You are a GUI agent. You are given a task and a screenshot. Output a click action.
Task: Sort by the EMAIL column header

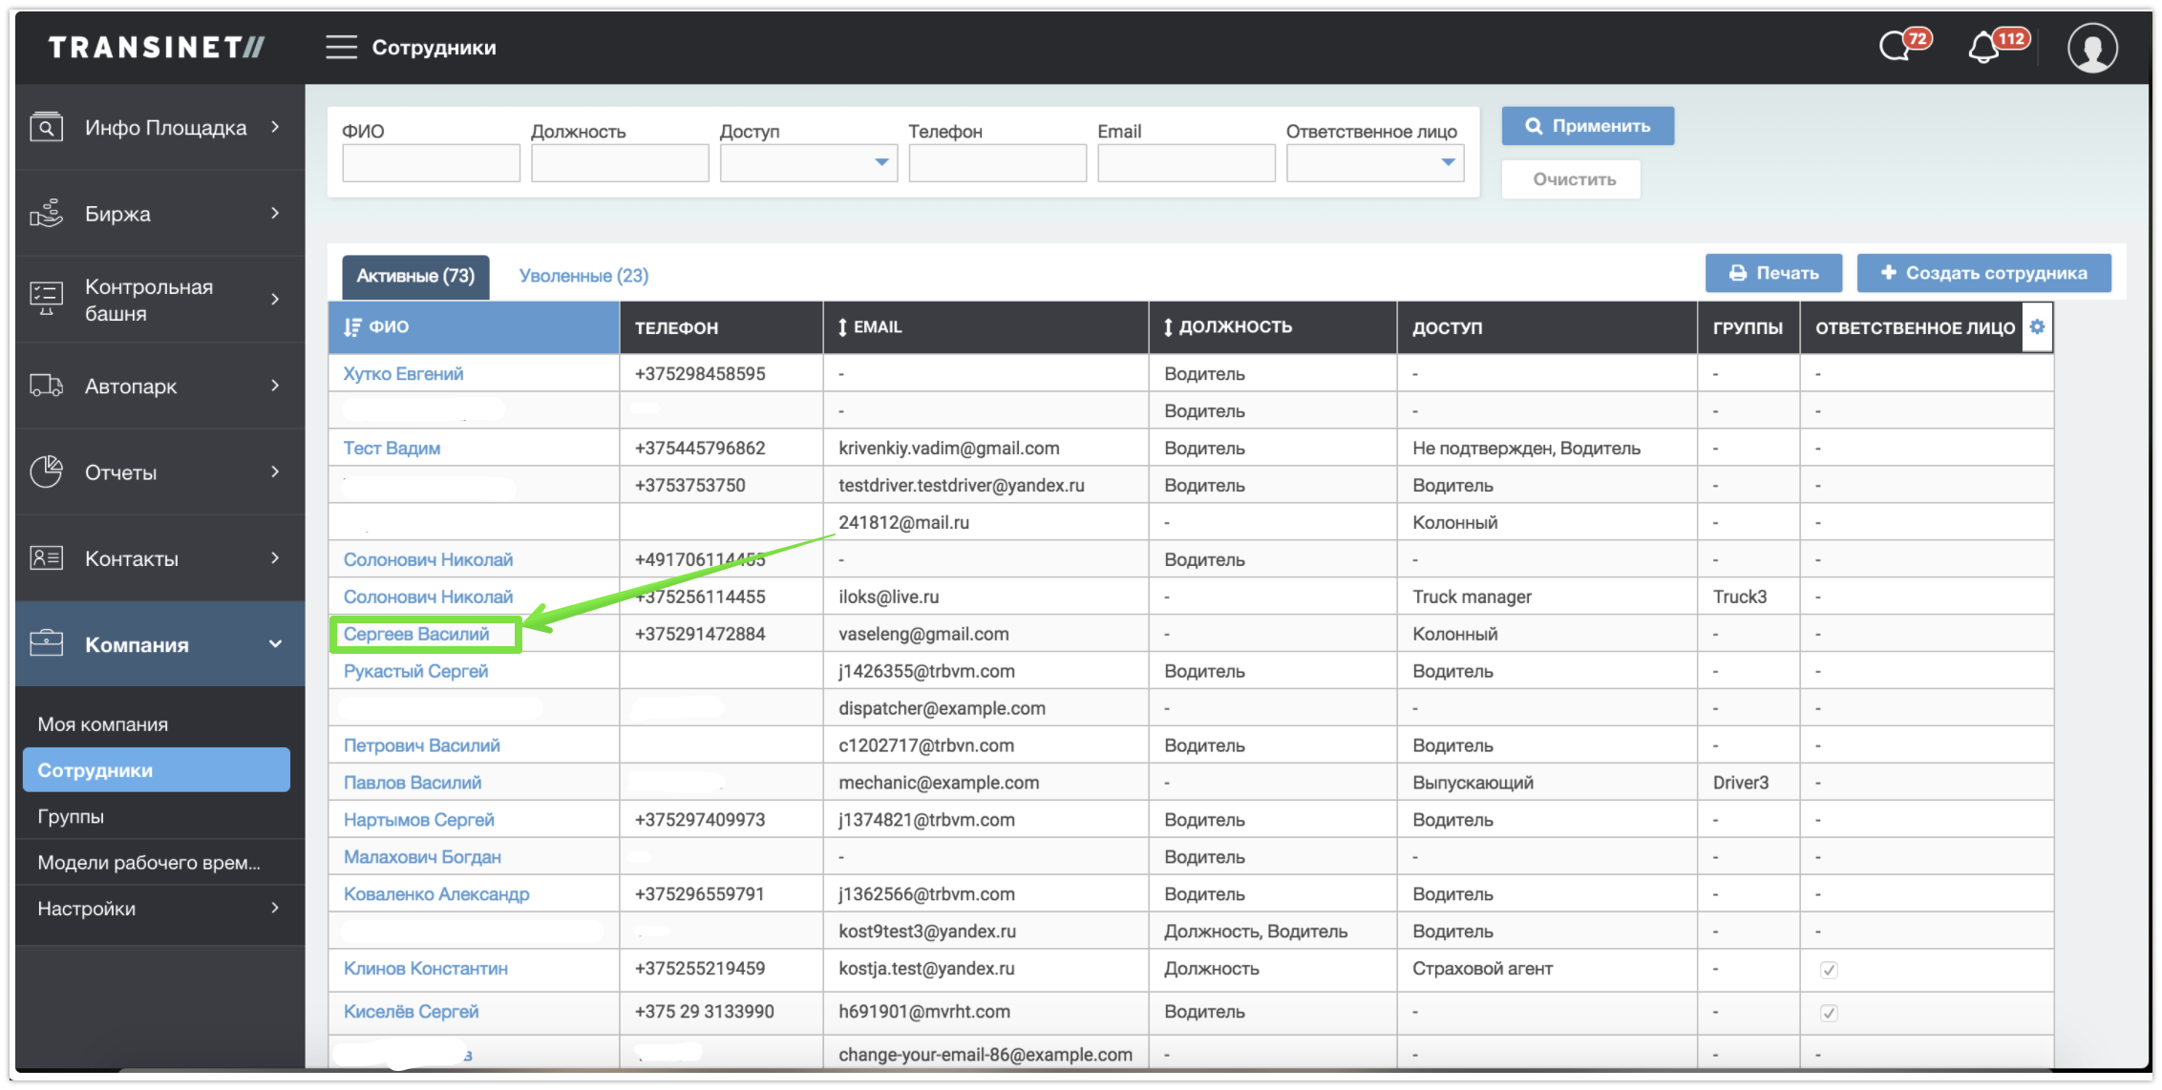click(985, 326)
